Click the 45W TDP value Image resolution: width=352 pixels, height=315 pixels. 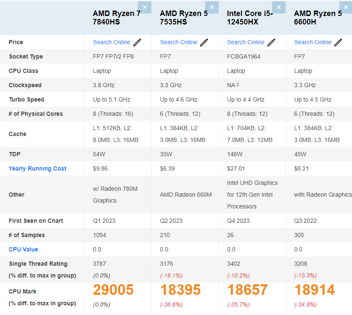[300, 154]
